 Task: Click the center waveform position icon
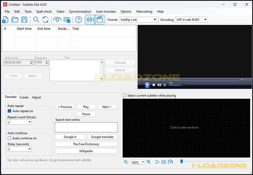coord(164,162)
